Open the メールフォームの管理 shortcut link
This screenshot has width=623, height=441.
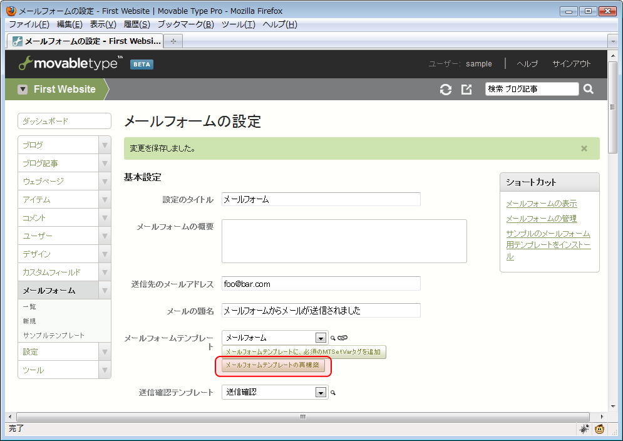[x=541, y=219]
